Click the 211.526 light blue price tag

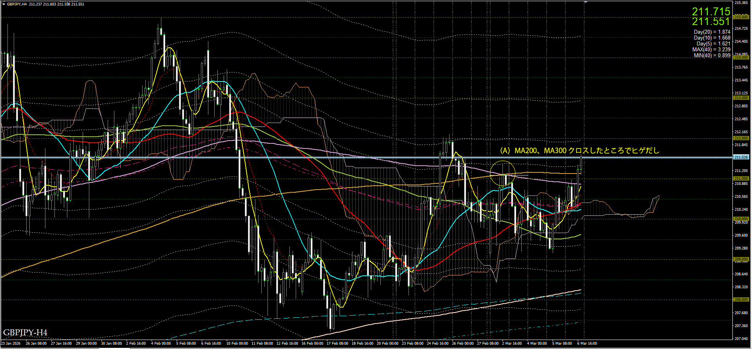[x=741, y=157]
